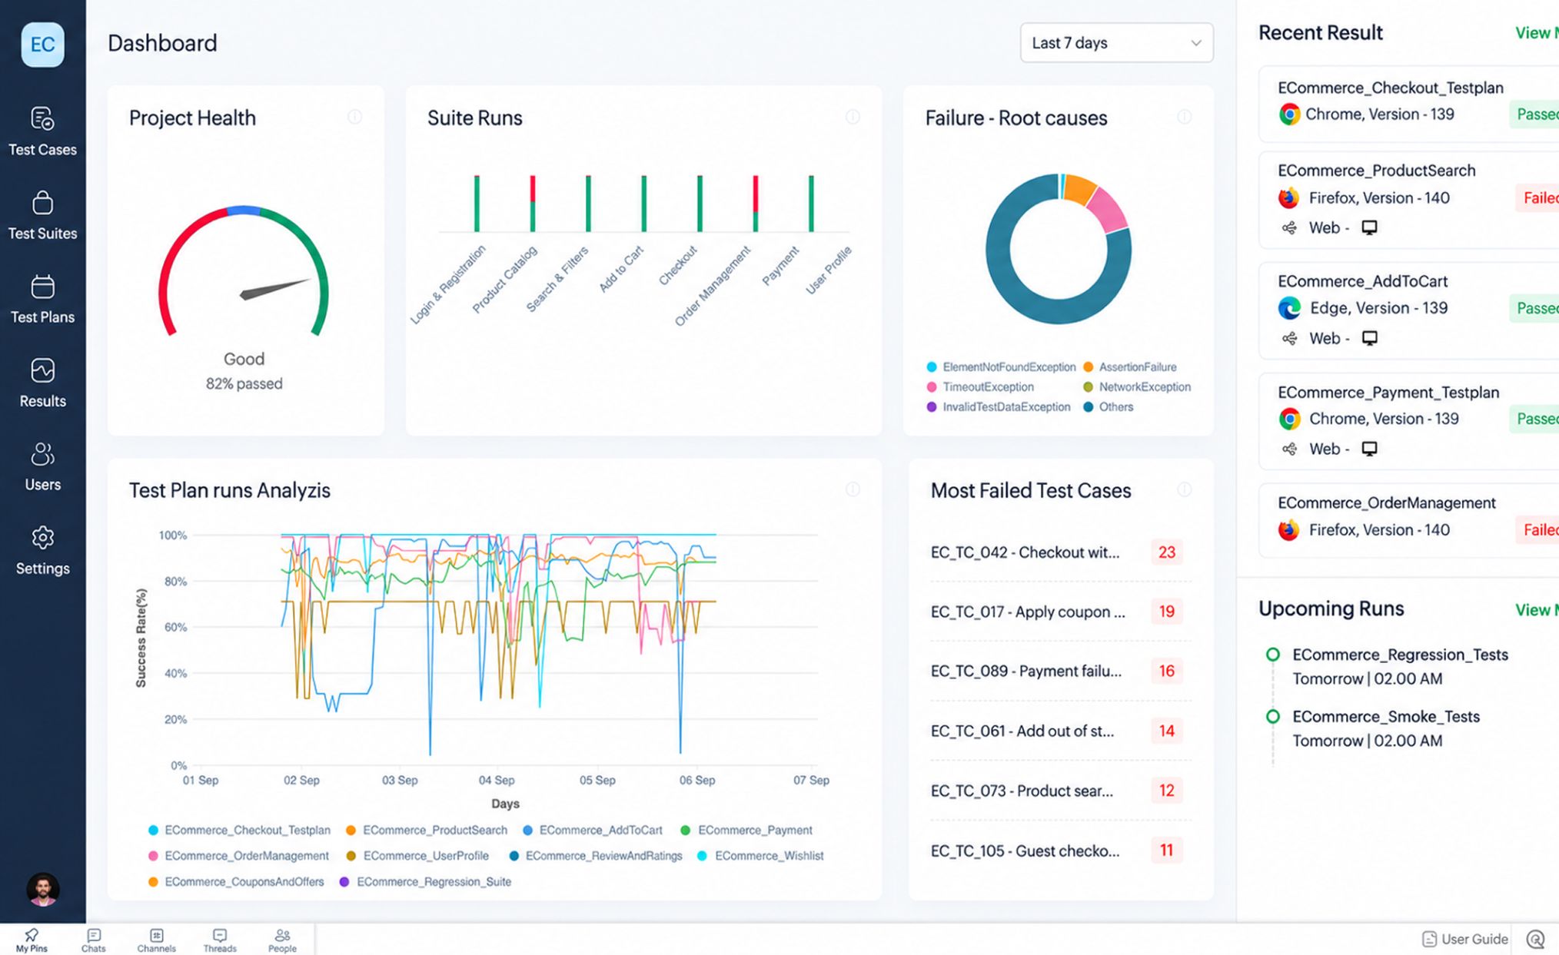Toggle ECommerce_Regression_Suite legend series
Screen dimensions: 1559x955
tap(425, 881)
